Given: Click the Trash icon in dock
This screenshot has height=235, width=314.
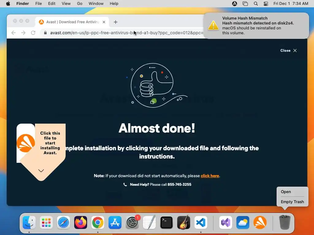Looking at the screenshot, I should tap(285, 222).
